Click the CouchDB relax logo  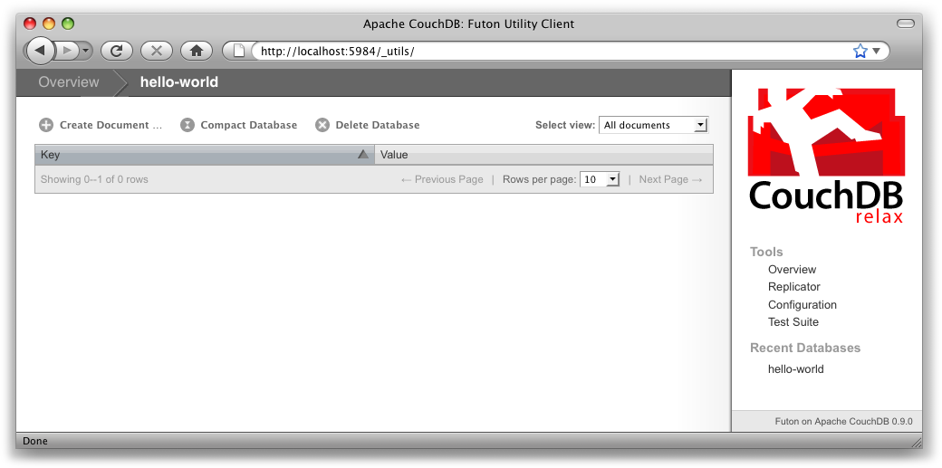pos(825,156)
